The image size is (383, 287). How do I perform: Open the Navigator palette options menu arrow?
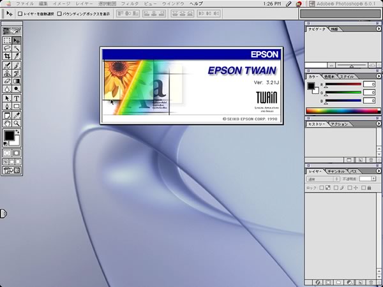[x=379, y=29]
